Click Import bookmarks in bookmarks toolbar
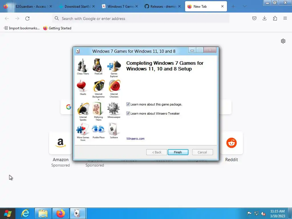Screen dimensions: 292x219 pos(22,28)
